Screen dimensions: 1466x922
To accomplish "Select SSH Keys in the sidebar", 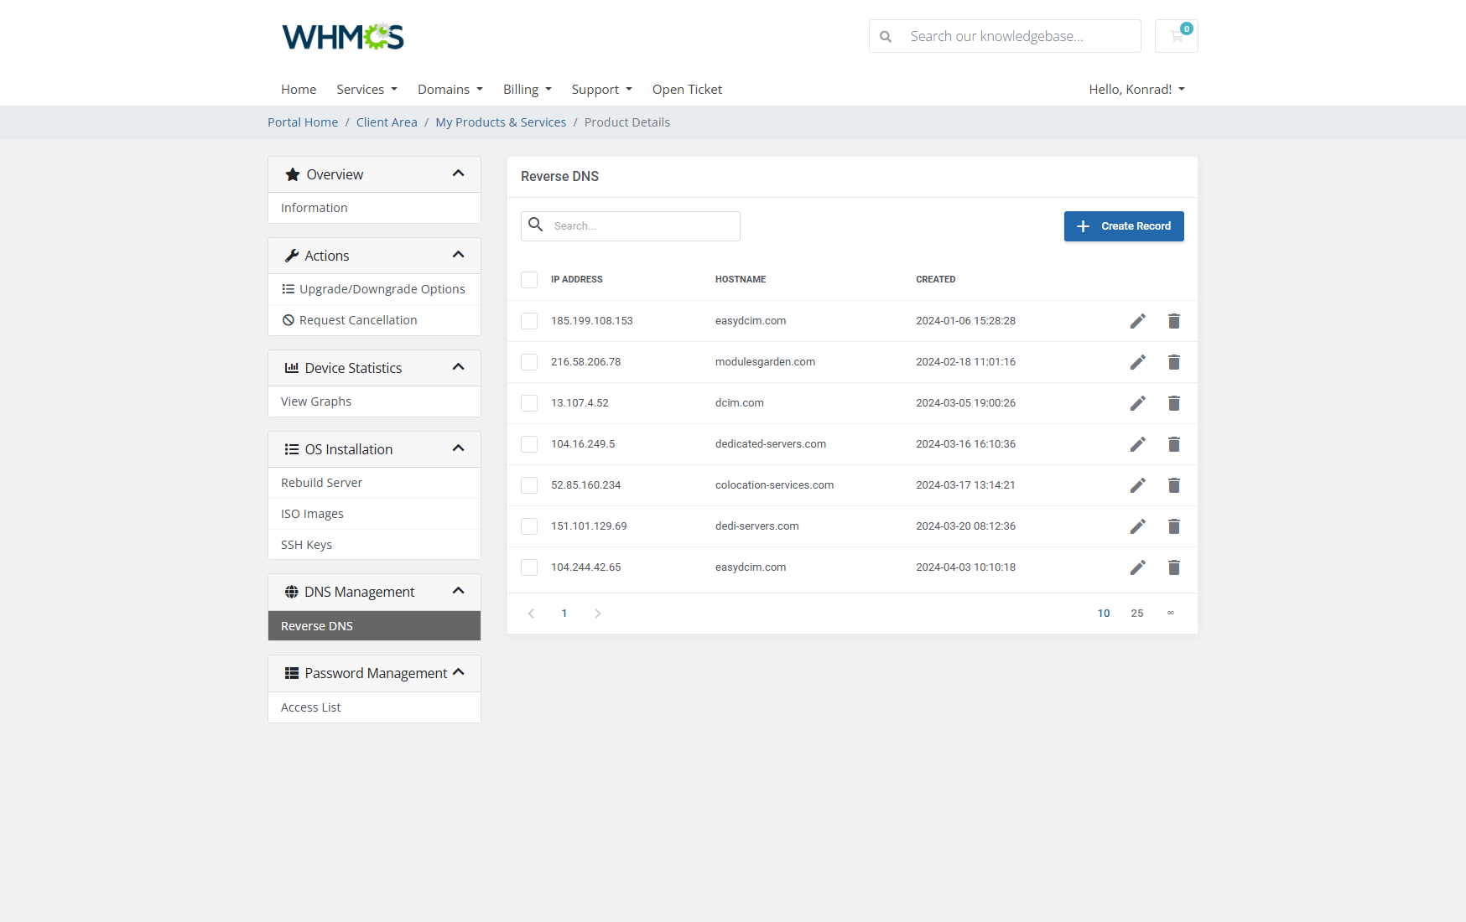I will point(307,545).
